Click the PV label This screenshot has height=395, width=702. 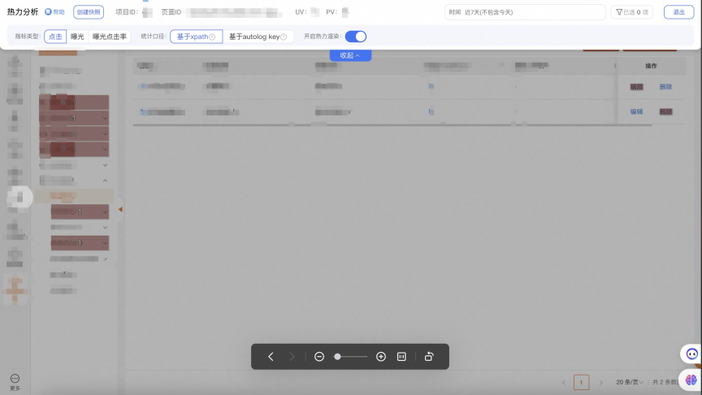tap(331, 12)
